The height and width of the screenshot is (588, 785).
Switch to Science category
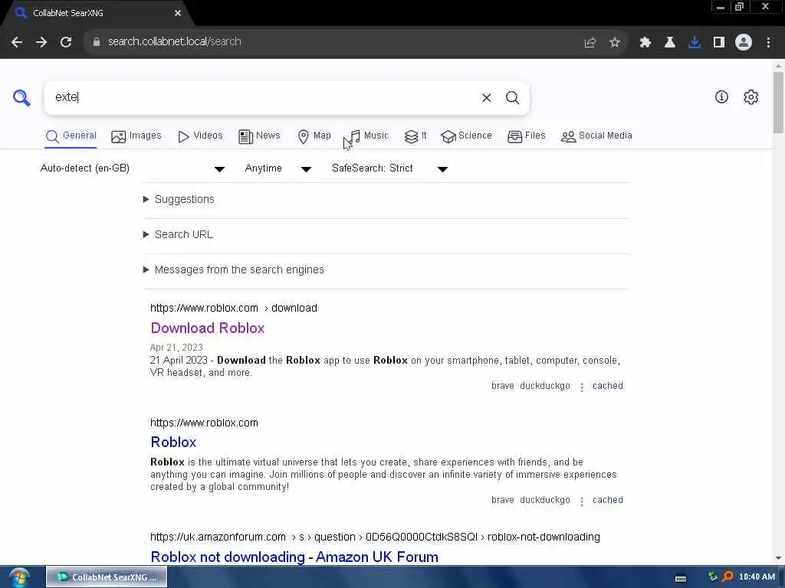point(467,136)
